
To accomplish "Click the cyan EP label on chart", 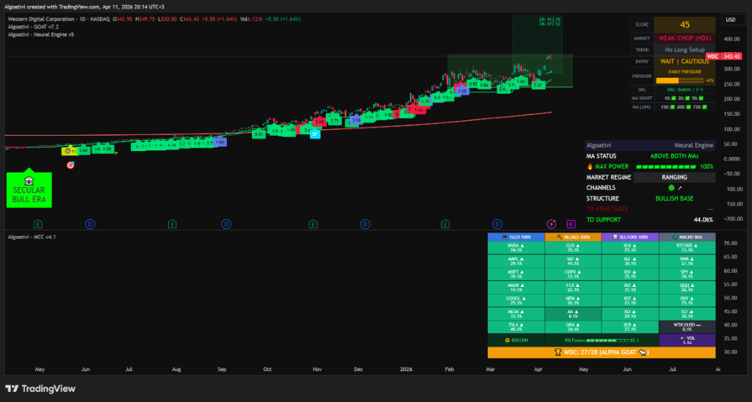I will [x=315, y=135].
